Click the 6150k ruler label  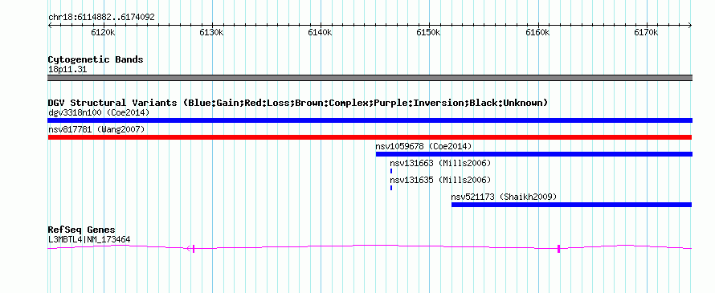[x=429, y=33]
